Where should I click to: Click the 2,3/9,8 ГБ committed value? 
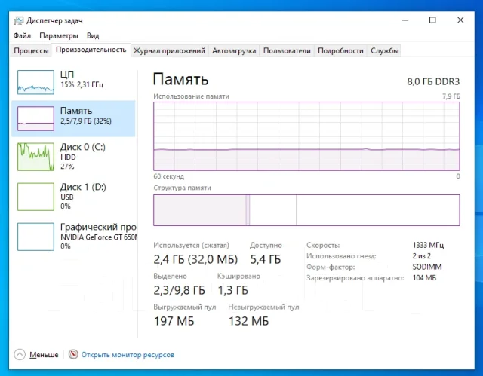[180, 290]
